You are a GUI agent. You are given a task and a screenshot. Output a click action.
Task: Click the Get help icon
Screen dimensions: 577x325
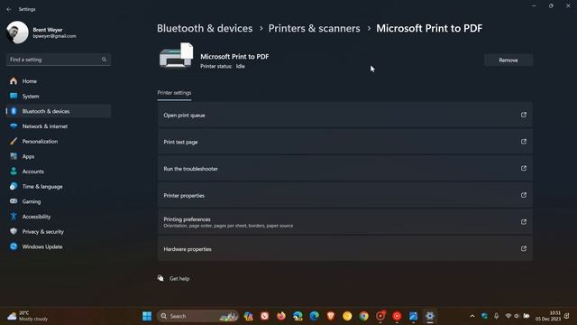(x=160, y=278)
